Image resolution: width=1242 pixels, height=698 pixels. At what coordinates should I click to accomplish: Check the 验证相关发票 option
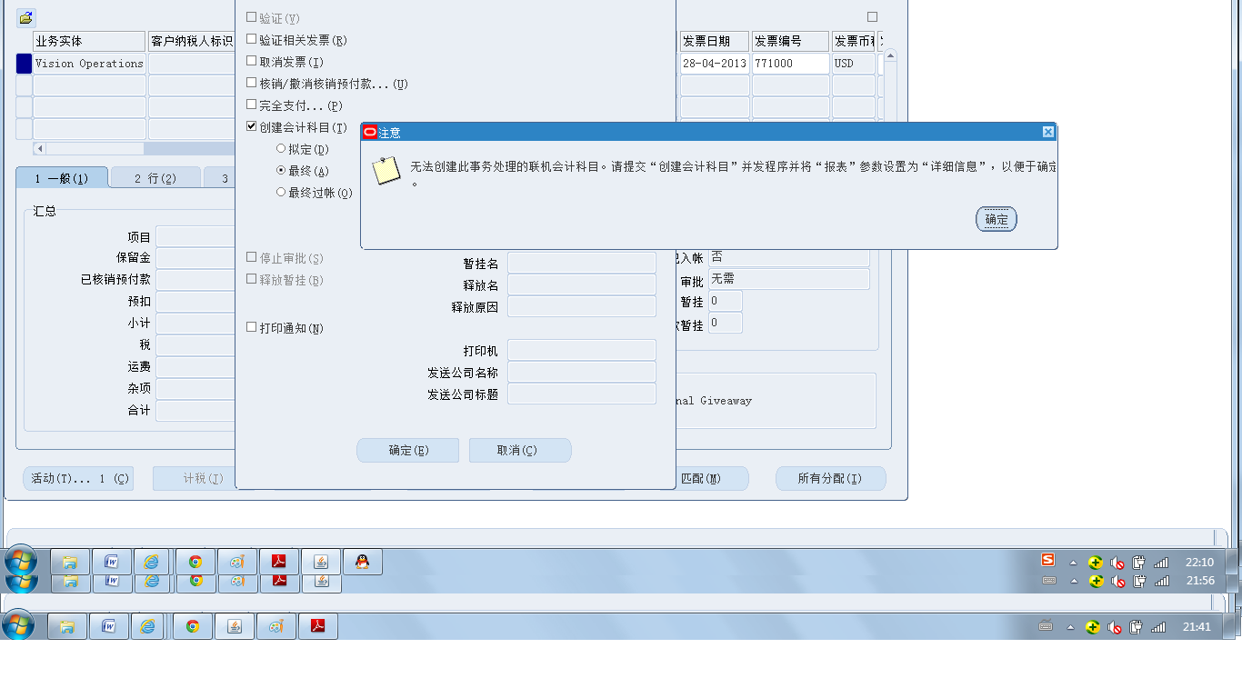pyautogui.click(x=250, y=39)
